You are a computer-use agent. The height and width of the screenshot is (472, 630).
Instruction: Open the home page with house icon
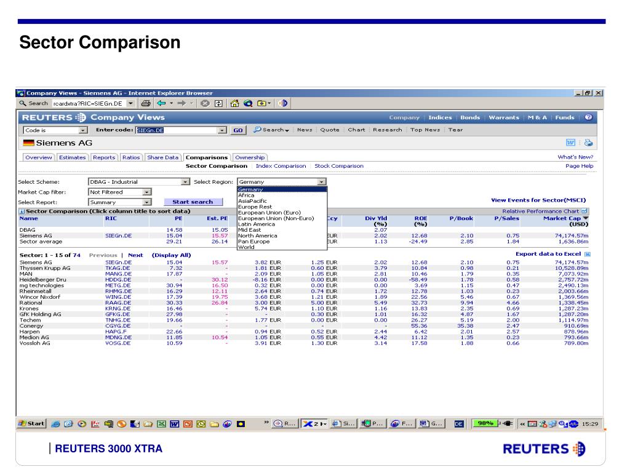coord(234,103)
